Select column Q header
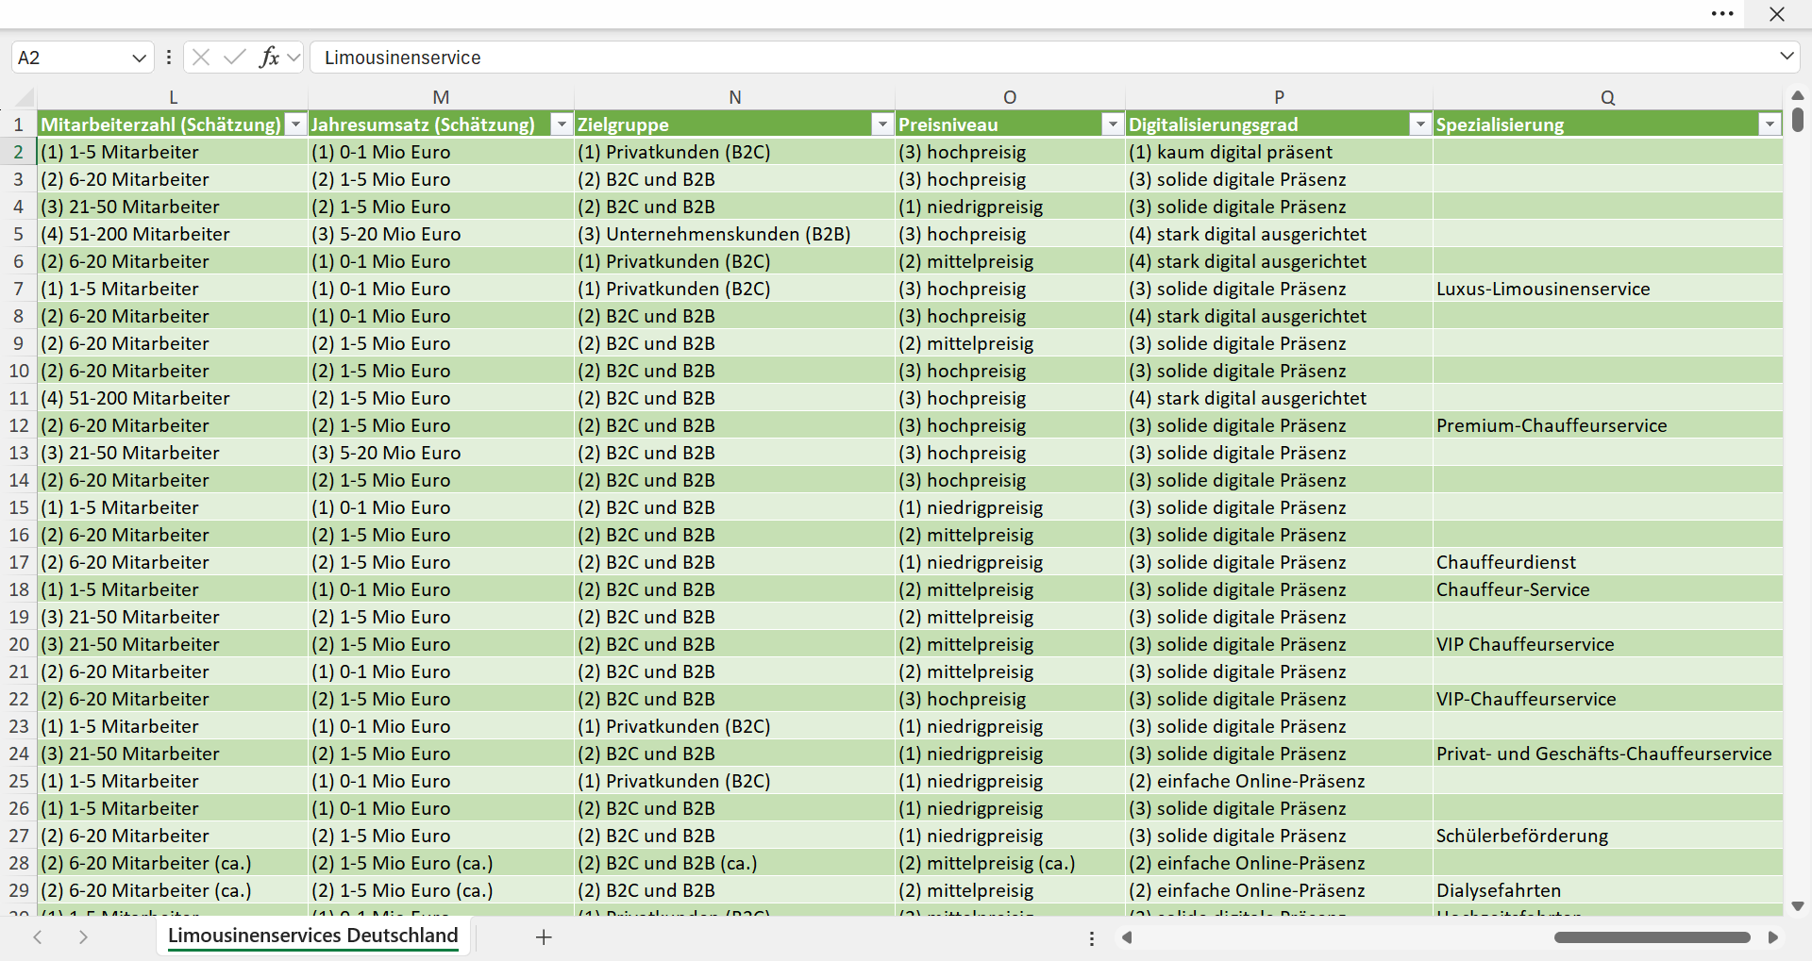This screenshot has width=1812, height=961. coord(1607,97)
